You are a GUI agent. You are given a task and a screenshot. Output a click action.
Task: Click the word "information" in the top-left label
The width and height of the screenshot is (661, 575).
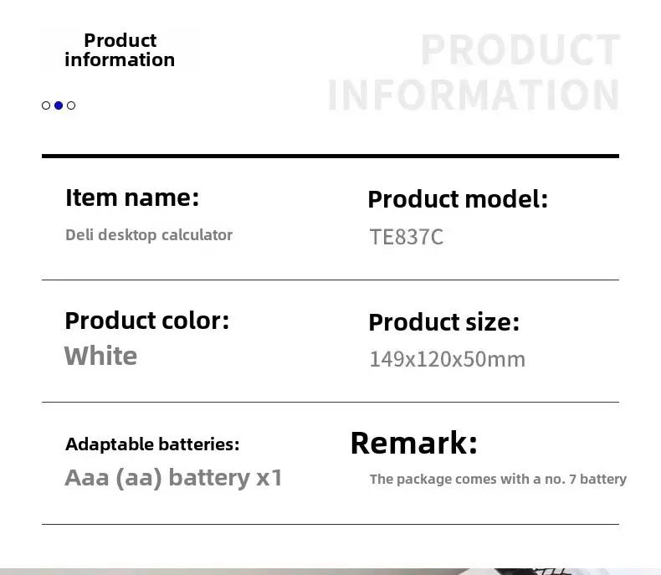(120, 60)
